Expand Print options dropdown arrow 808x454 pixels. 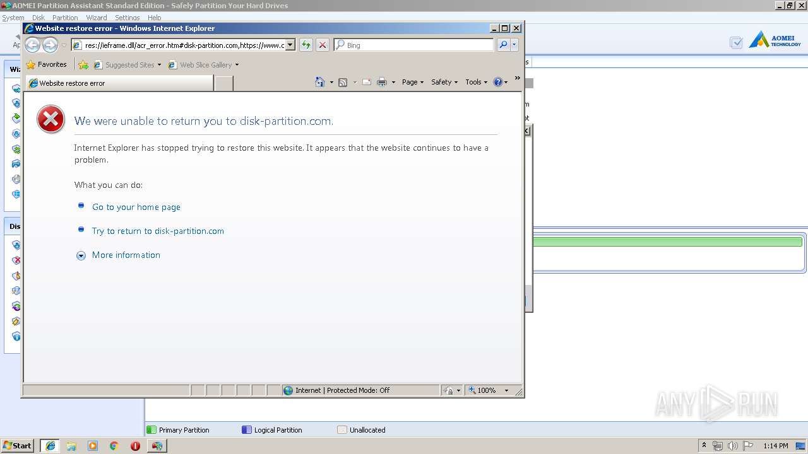coord(393,83)
